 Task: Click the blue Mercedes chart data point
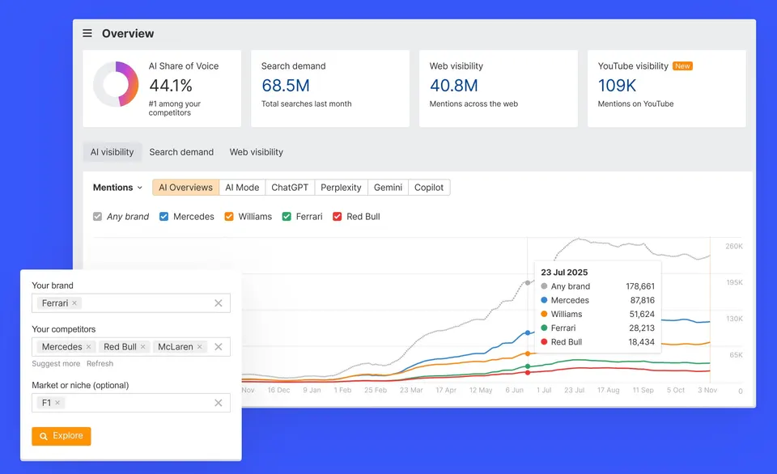coord(528,332)
